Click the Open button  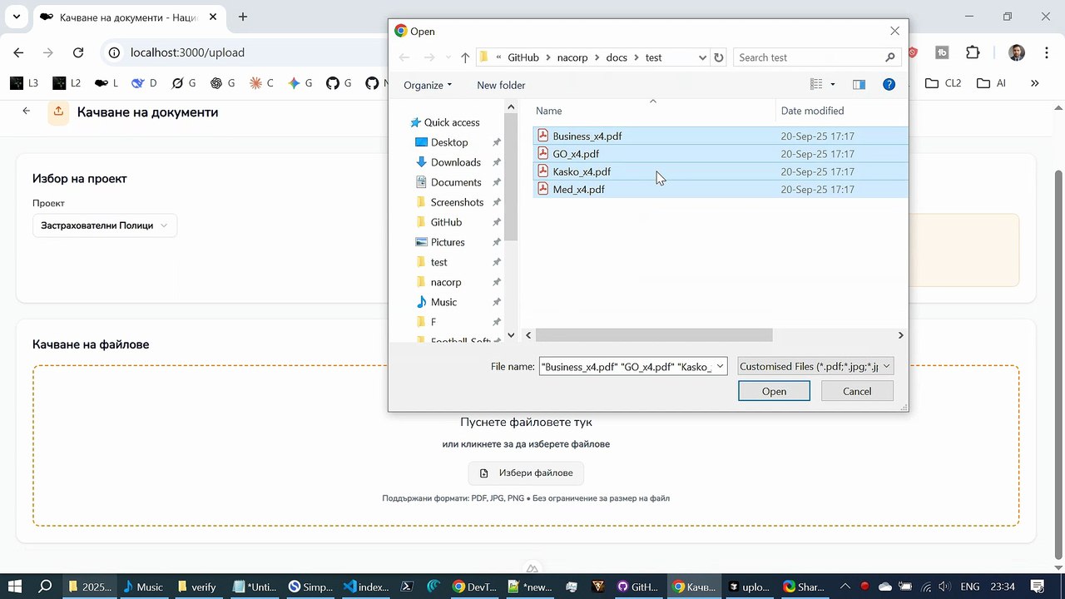(x=774, y=391)
